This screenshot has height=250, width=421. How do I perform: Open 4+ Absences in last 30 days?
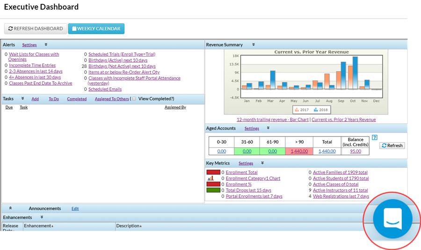click(35, 77)
